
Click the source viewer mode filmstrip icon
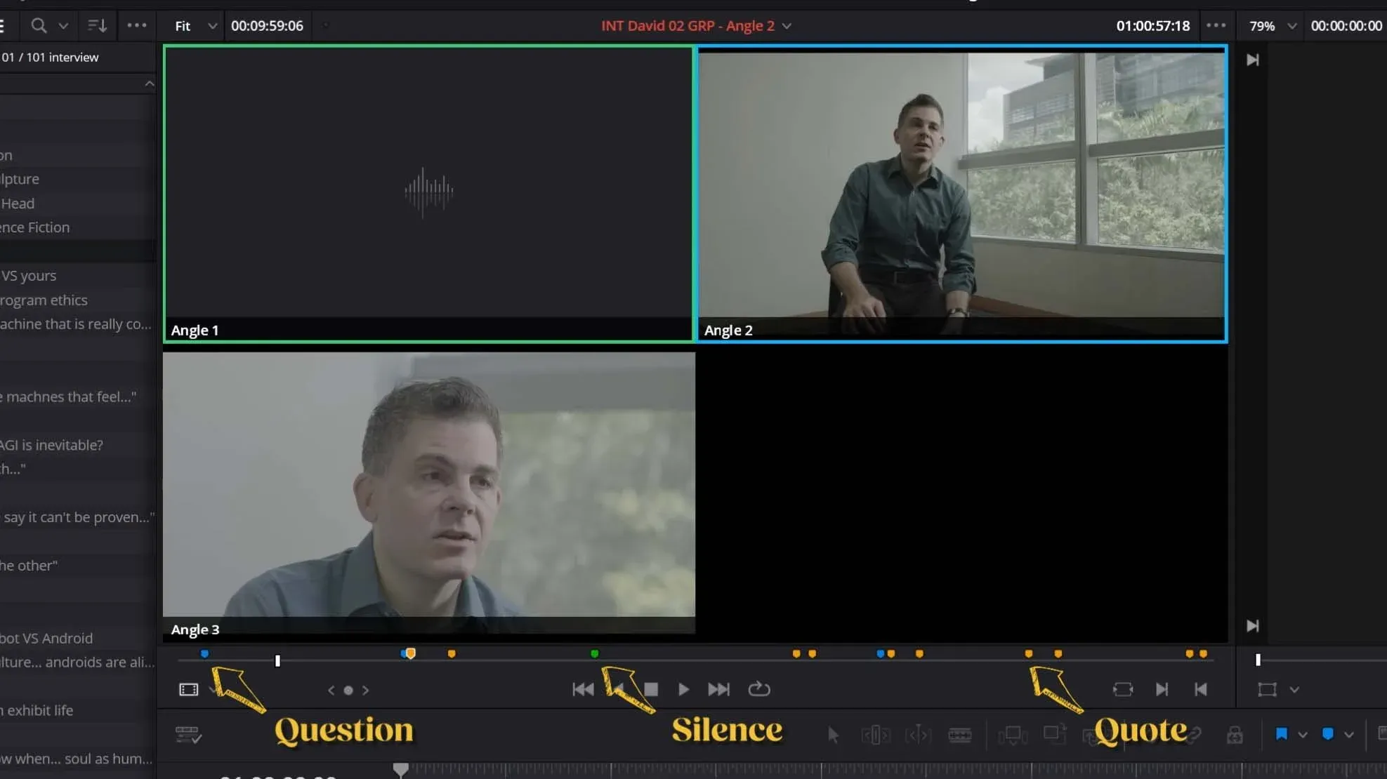click(x=188, y=689)
